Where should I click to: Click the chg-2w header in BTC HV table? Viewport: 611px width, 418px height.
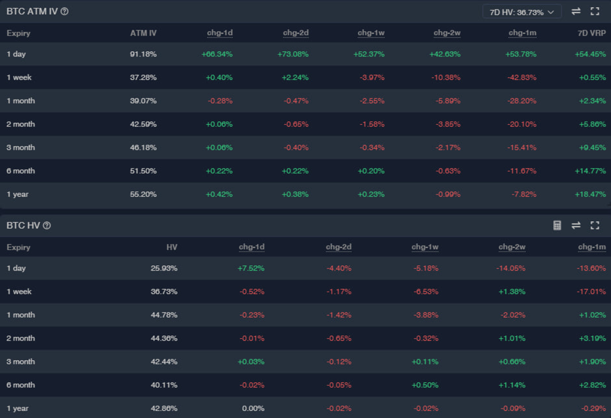click(511, 247)
